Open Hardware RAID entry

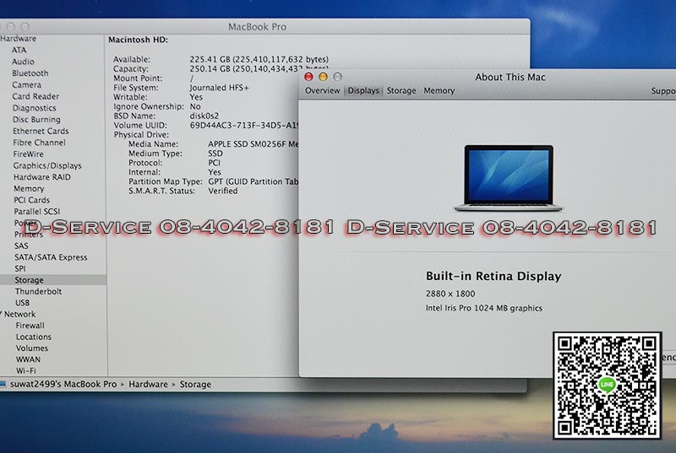pos(41,177)
